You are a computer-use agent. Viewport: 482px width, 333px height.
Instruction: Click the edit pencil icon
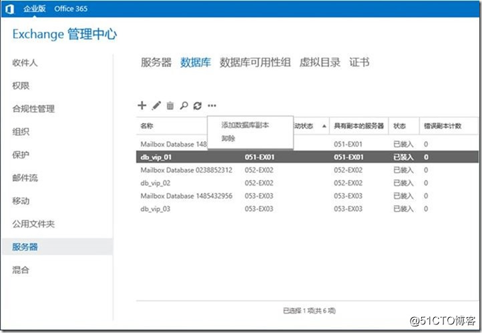coord(156,105)
